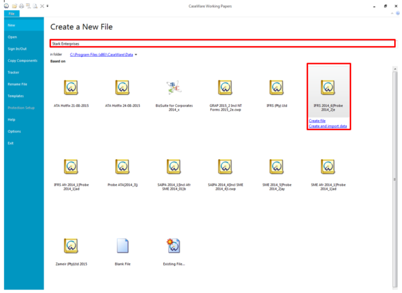Open the folder path dropdown arrow
Screen dimensions: 402x293
pyautogui.click(x=136, y=55)
